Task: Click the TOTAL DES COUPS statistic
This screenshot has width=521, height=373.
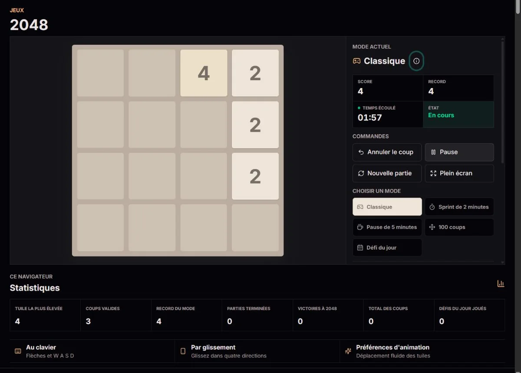Action: pos(399,315)
